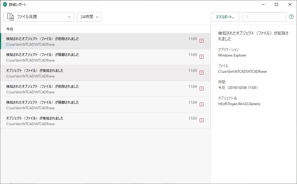Select first 11:05 削除されました event row

pyautogui.click(x=105, y=41)
